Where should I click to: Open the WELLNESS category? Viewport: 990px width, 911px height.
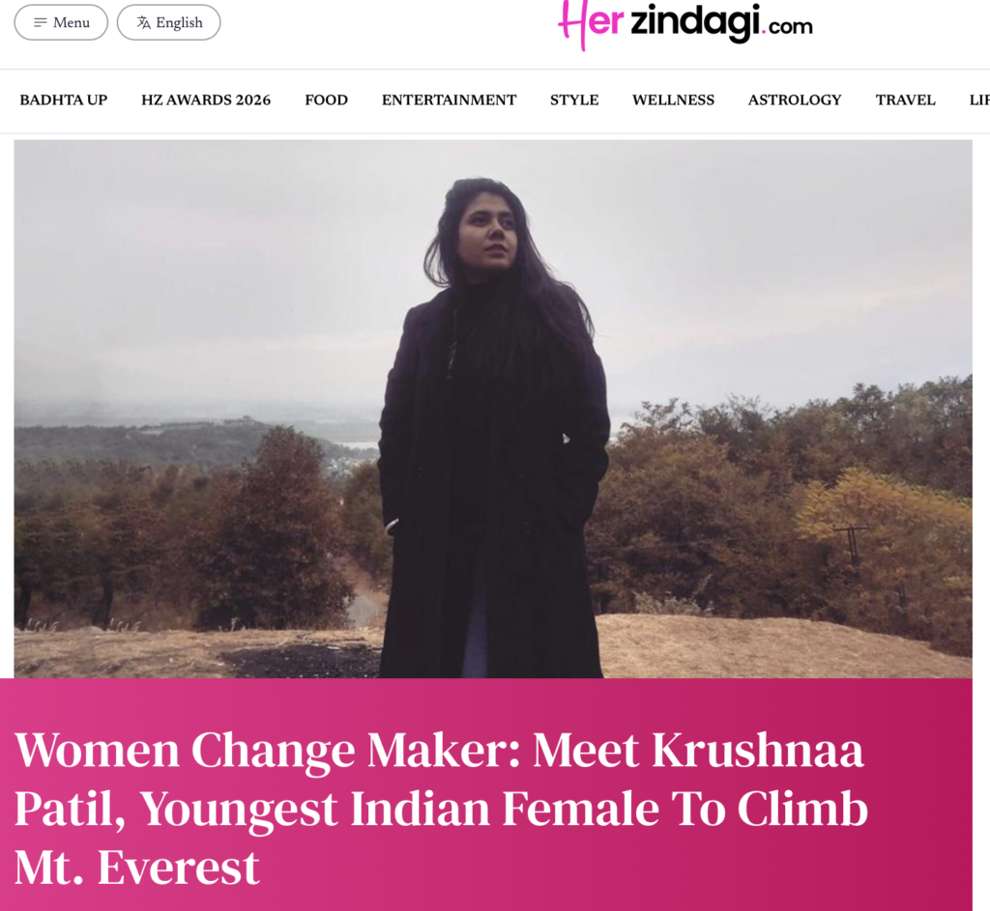tap(674, 100)
